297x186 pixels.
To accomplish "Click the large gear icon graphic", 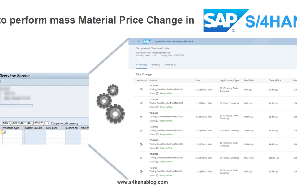I will click(115, 114).
